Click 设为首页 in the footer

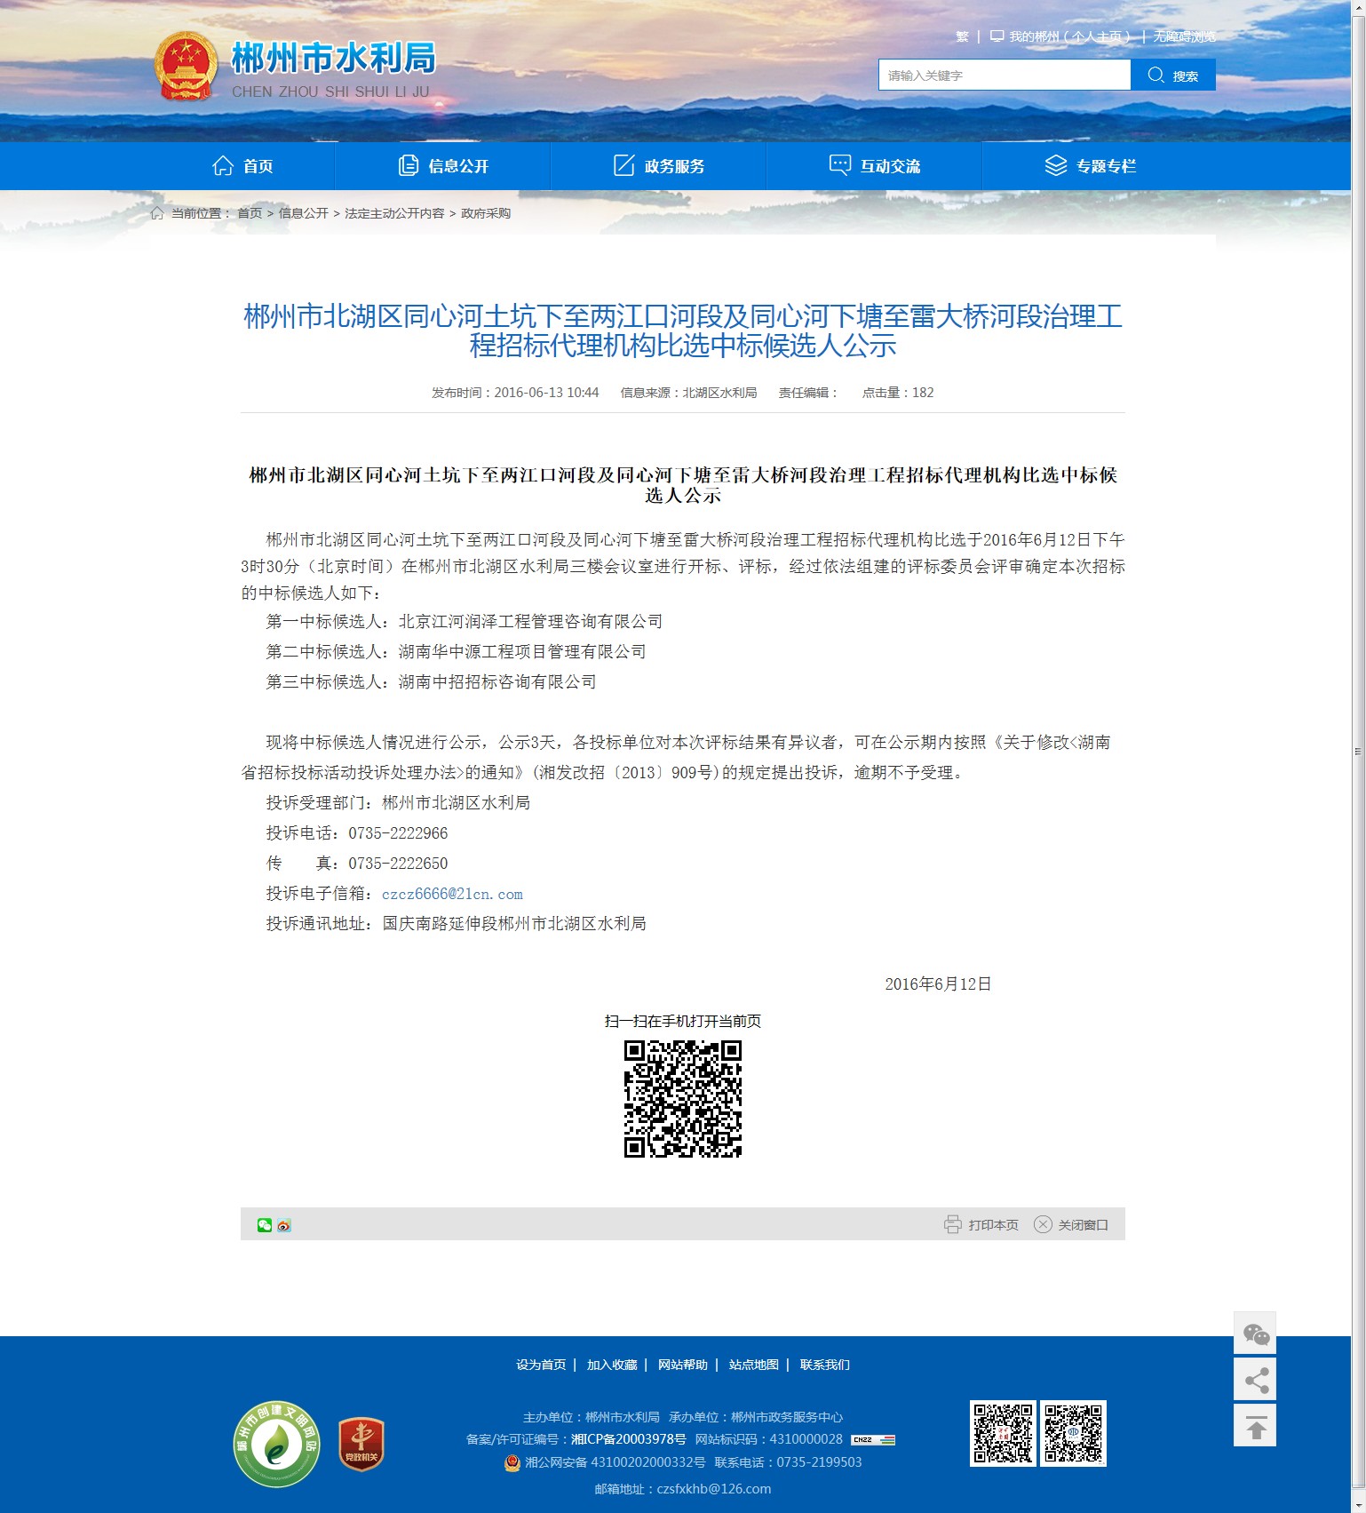pos(541,1365)
